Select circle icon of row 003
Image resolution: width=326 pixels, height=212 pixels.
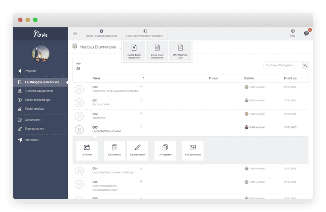click(79, 130)
